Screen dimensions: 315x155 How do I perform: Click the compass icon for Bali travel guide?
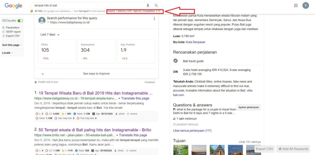(175, 61)
